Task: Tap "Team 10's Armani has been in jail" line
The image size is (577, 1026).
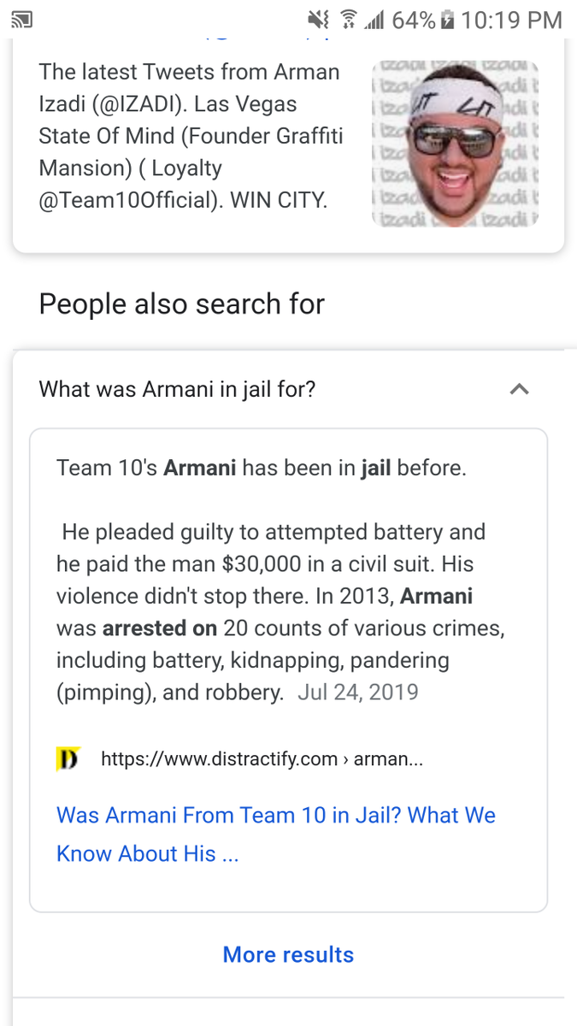Action: [262, 468]
